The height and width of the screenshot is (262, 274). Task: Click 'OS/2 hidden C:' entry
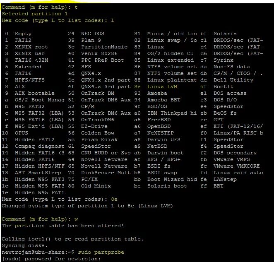click(170, 54)
